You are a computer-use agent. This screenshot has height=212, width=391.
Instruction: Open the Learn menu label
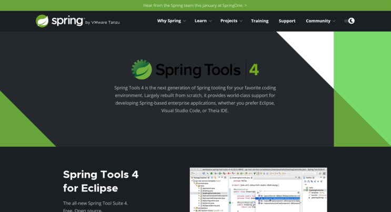coord(200,21)
